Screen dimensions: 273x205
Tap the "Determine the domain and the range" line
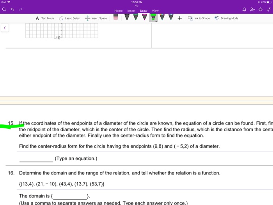[120, 173]
